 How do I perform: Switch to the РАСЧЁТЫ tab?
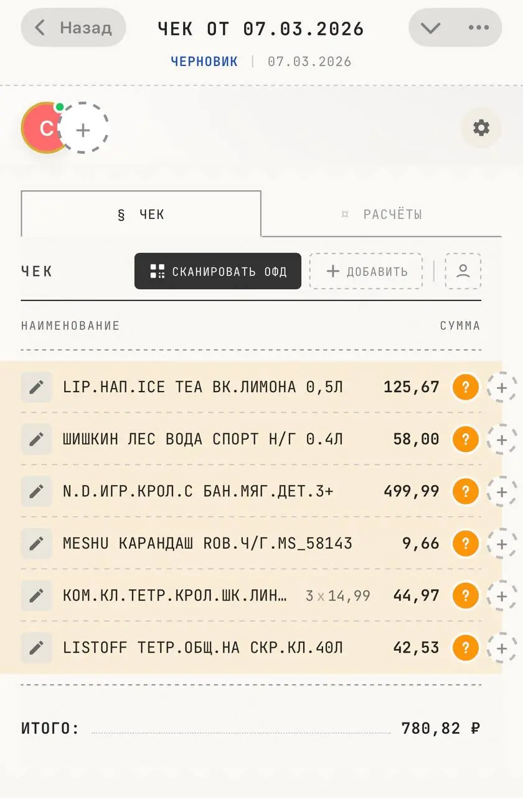(382, 214)
